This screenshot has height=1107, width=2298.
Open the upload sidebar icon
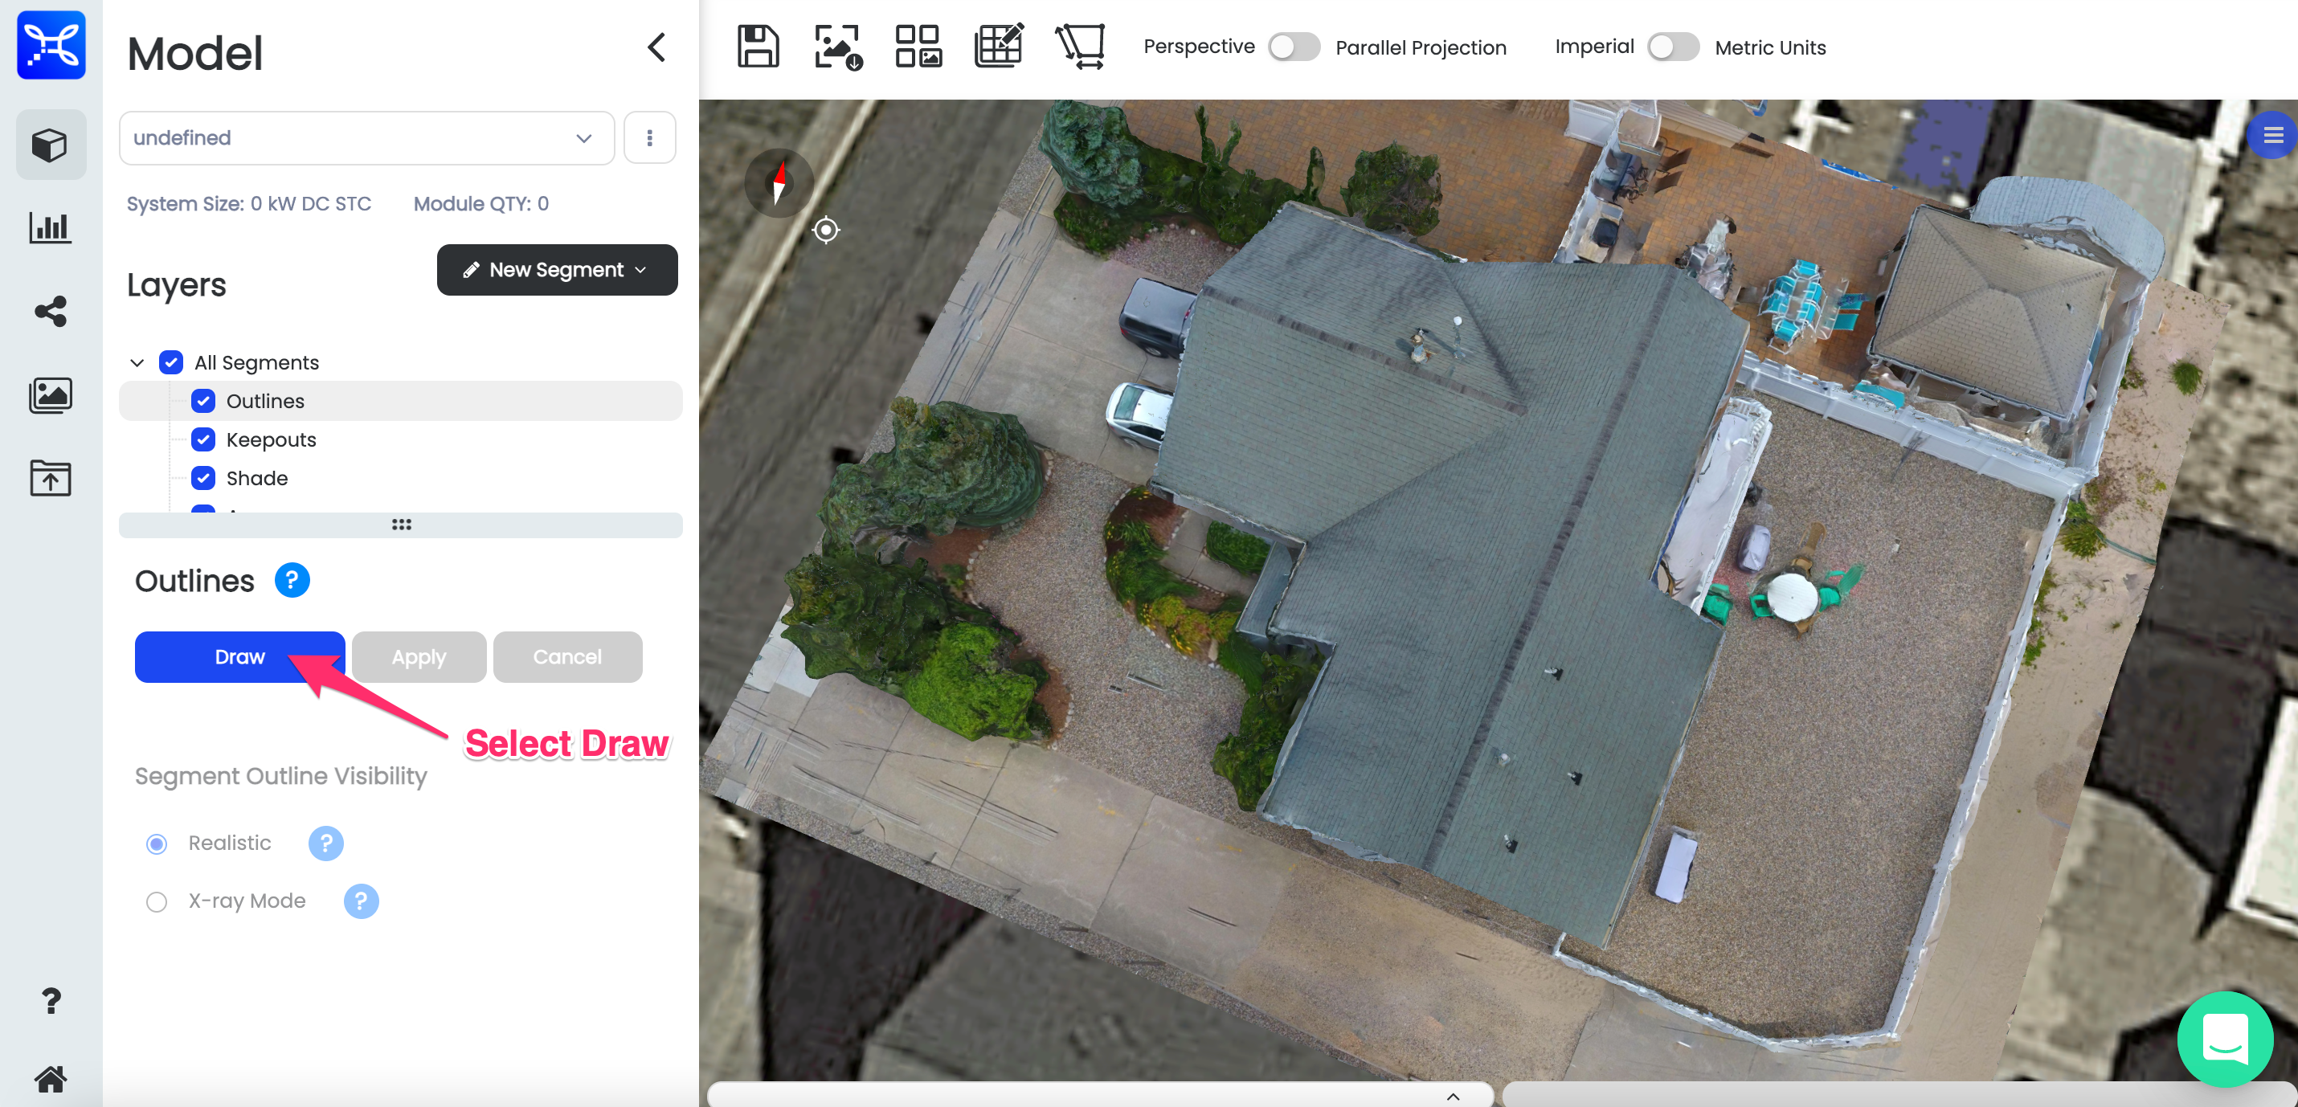pyautogui.click(x=51, y=477)
